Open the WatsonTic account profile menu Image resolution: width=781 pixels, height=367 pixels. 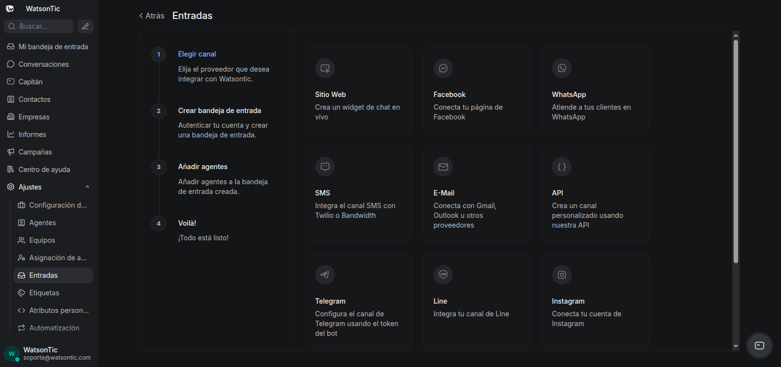(49, 353)
